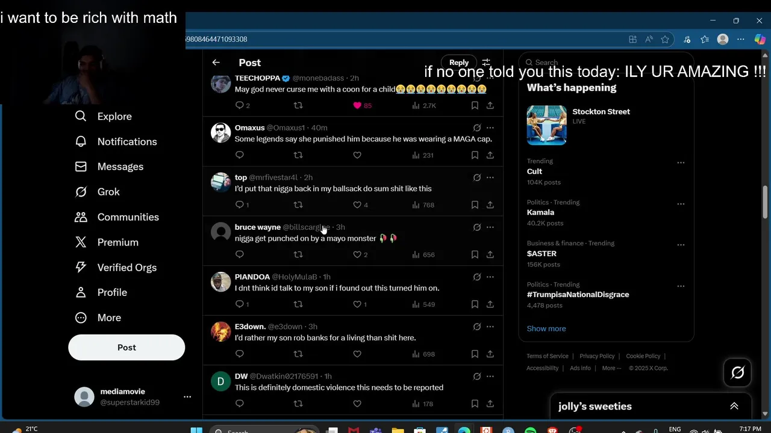771x433 pixels.
Task: Like Omaxus's reply
Action: 357,155
